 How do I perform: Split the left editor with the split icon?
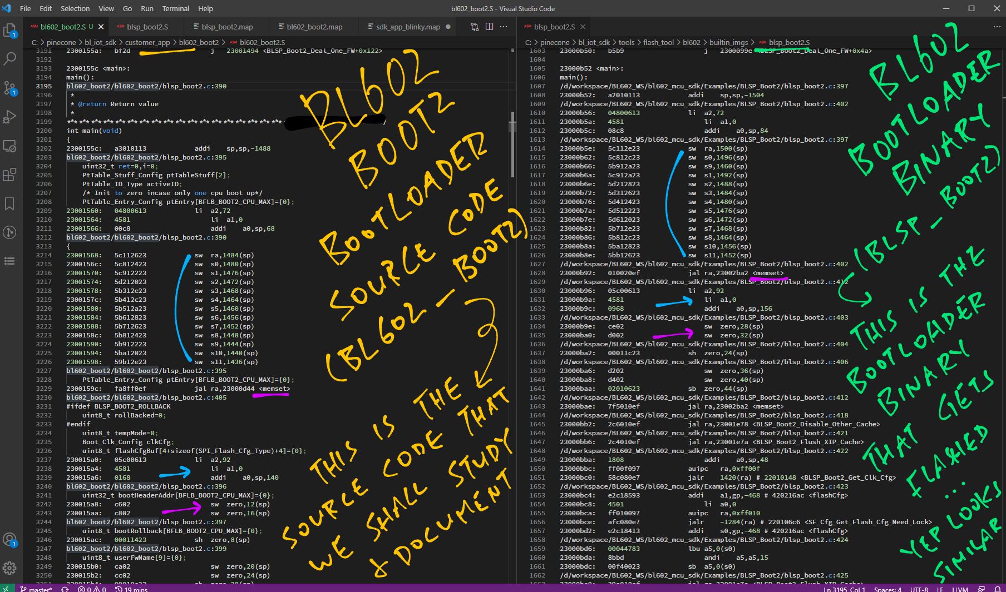tap(489, 27)
